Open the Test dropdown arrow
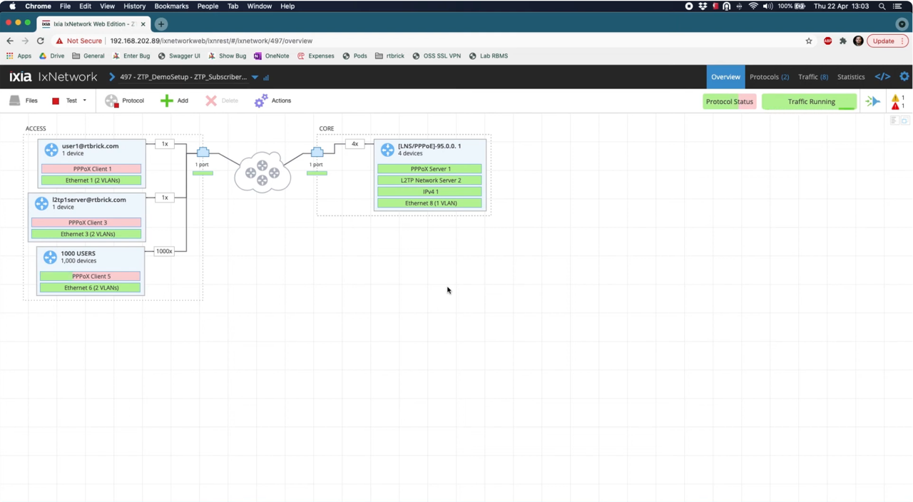913x502 pixels. (x=84, y=101)
